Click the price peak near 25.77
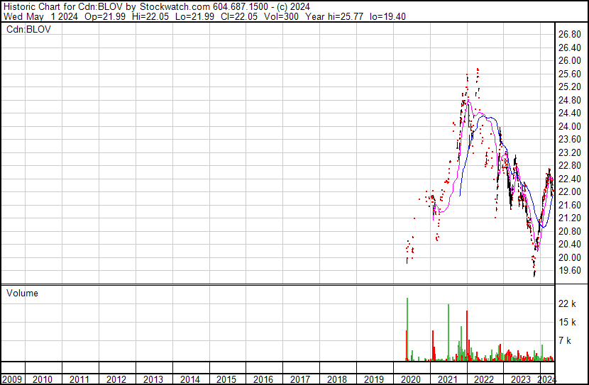 coord(478,69)
